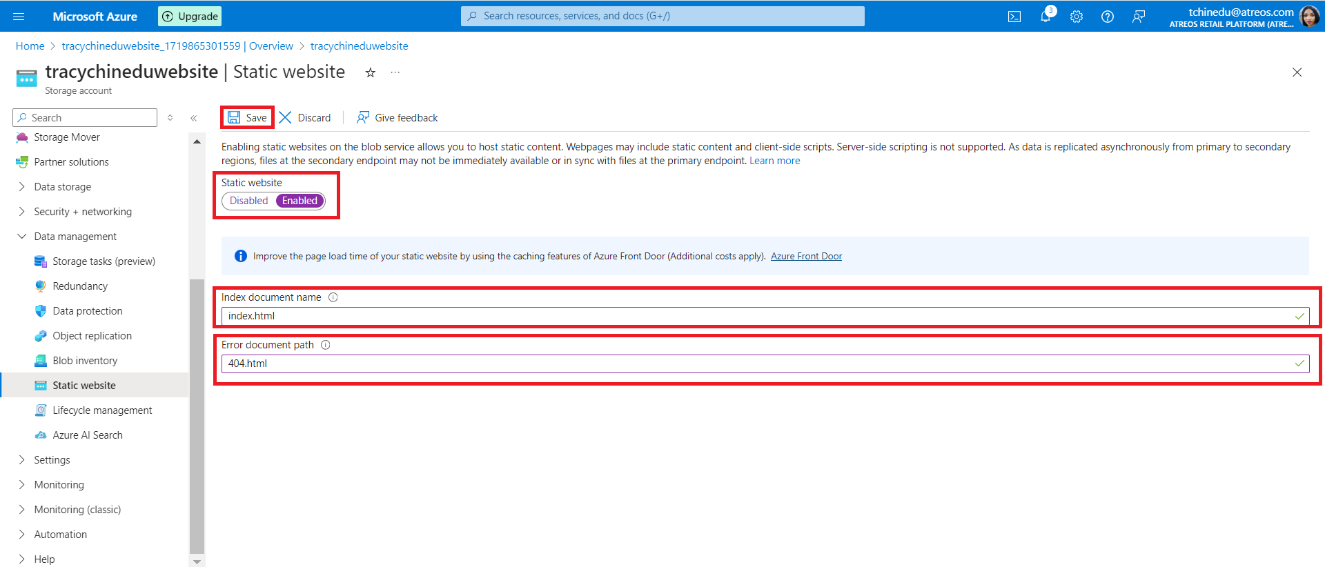
Task: Open the Help question mark icon
Action: coord(1108,17)
